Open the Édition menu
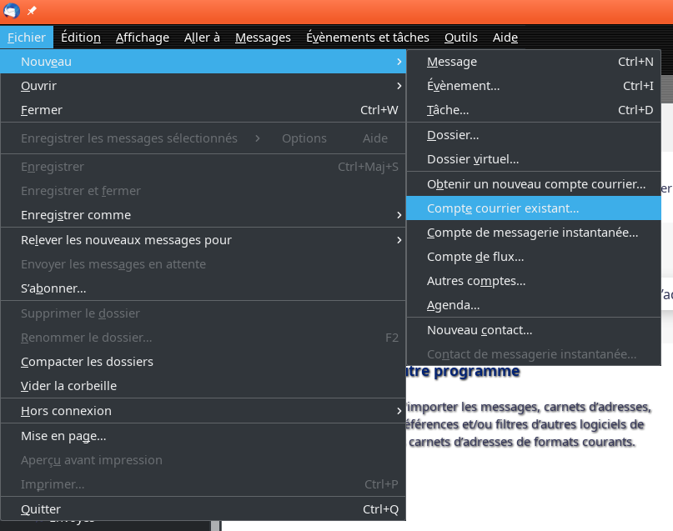The width and height of the screenshot is (673, 531). point(81,37)
